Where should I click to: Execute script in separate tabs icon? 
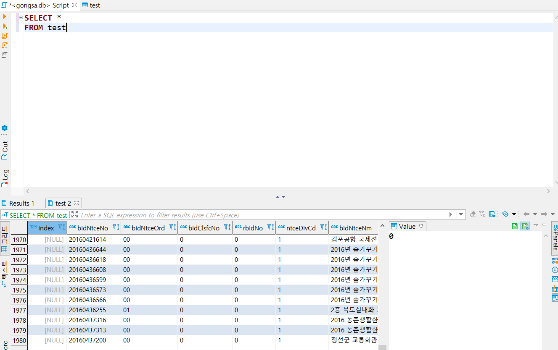(5, 45)
